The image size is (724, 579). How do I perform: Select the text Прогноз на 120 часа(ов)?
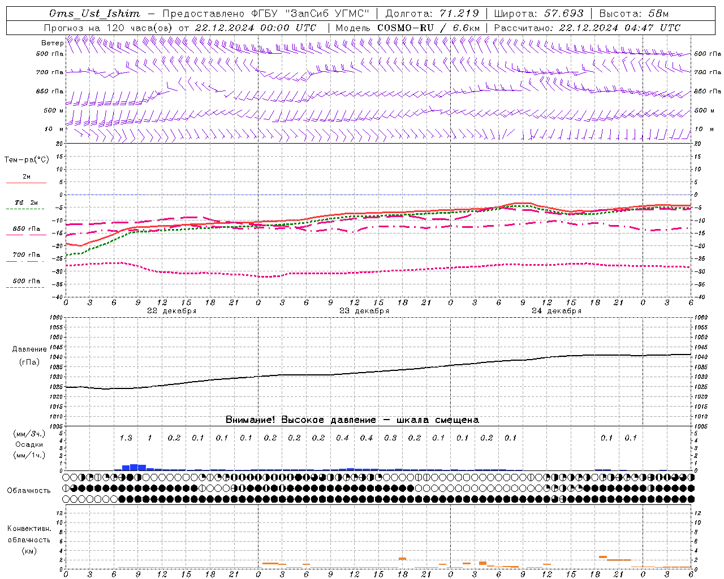109,28
